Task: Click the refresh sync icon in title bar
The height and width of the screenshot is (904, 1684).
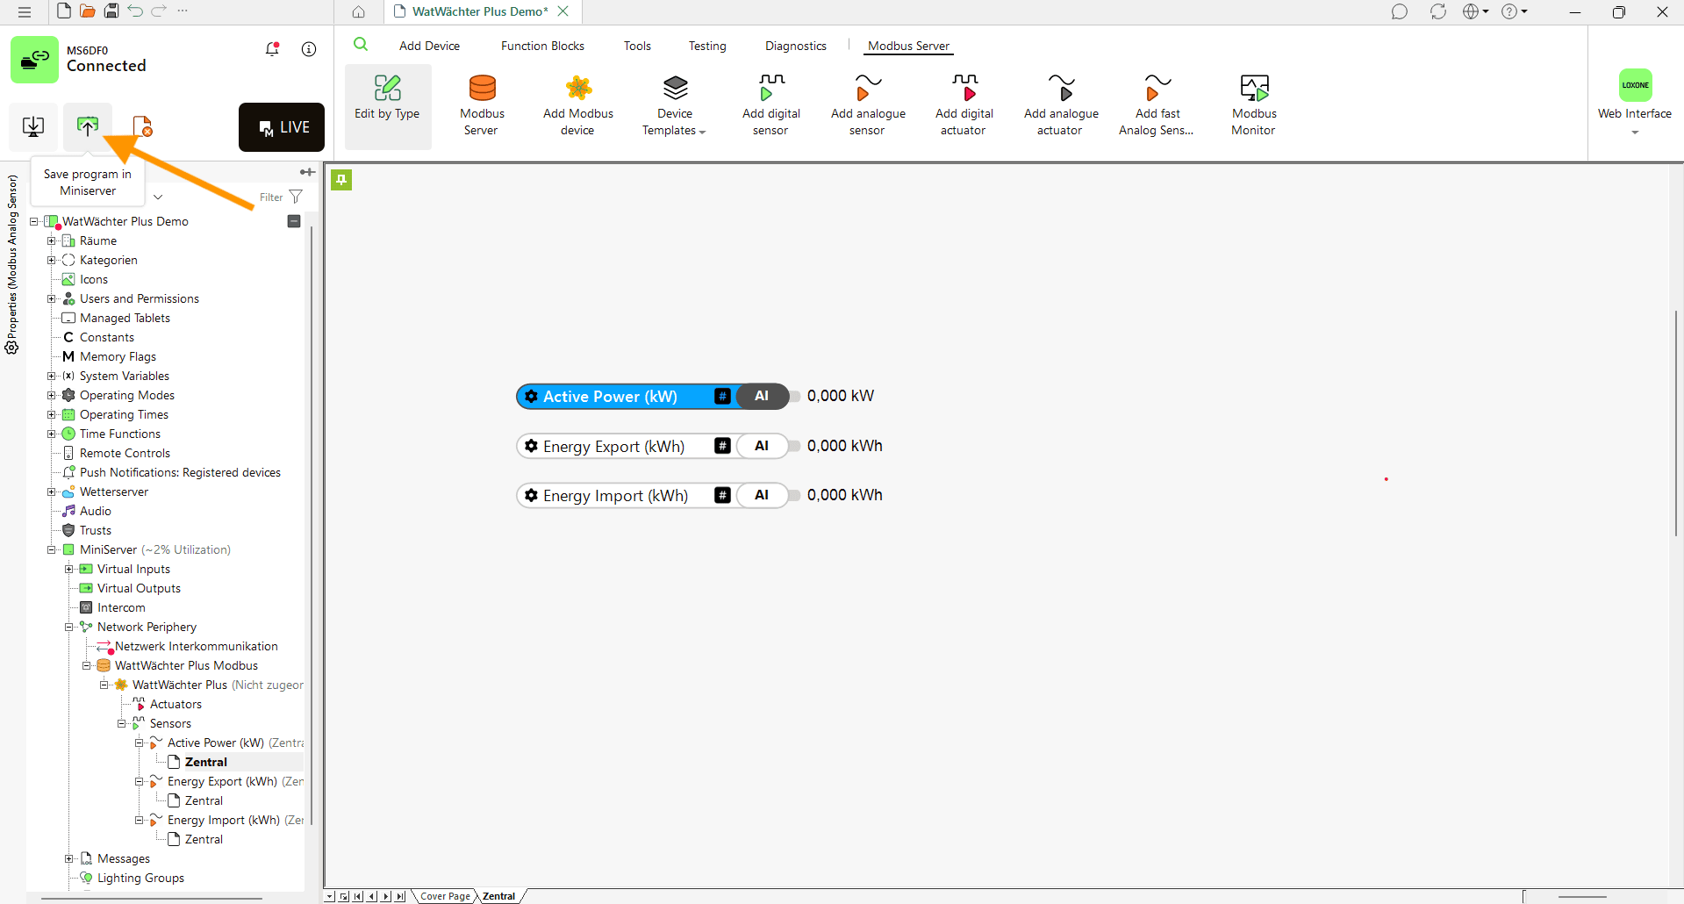Action: (x=1438, y=11)
